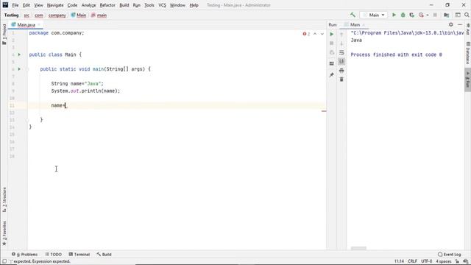Run Main with Coverage icon

(x=412, y=15)
